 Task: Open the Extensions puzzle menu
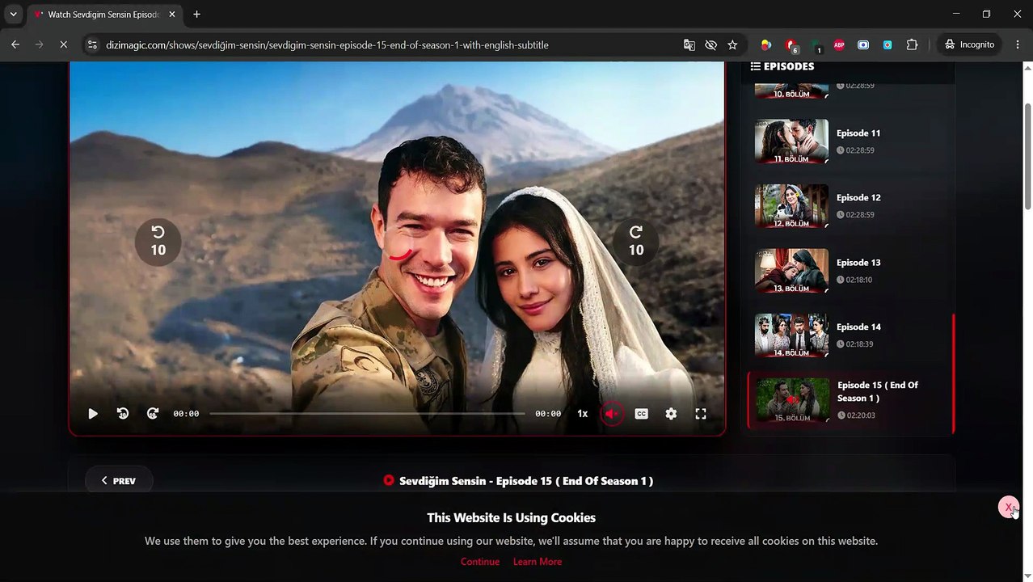tap(912, 44)
